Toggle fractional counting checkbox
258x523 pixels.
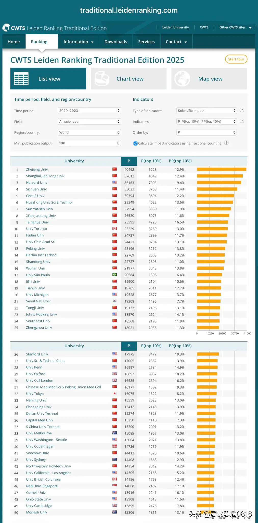point(135,143)
